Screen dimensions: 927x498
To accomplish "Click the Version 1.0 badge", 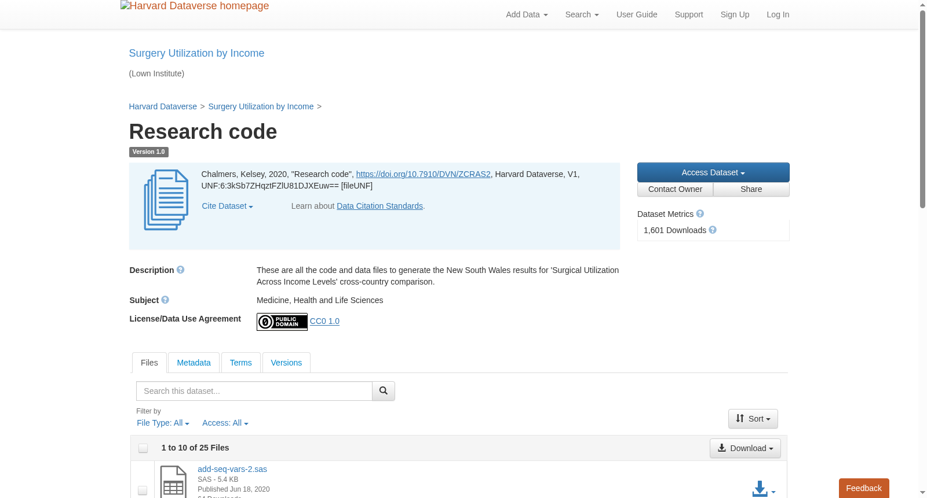I will tap(149, 152).
